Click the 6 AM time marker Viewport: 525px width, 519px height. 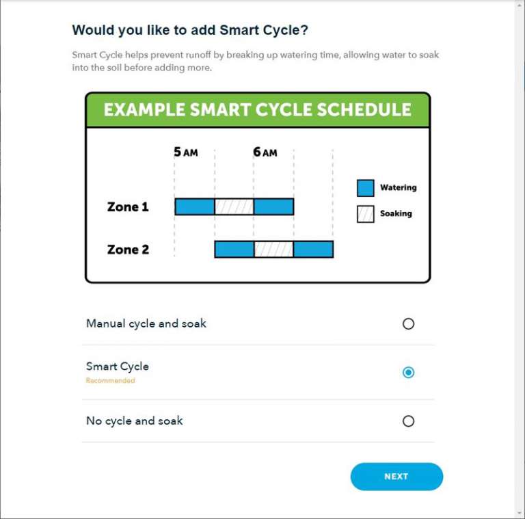pos(265,152)
